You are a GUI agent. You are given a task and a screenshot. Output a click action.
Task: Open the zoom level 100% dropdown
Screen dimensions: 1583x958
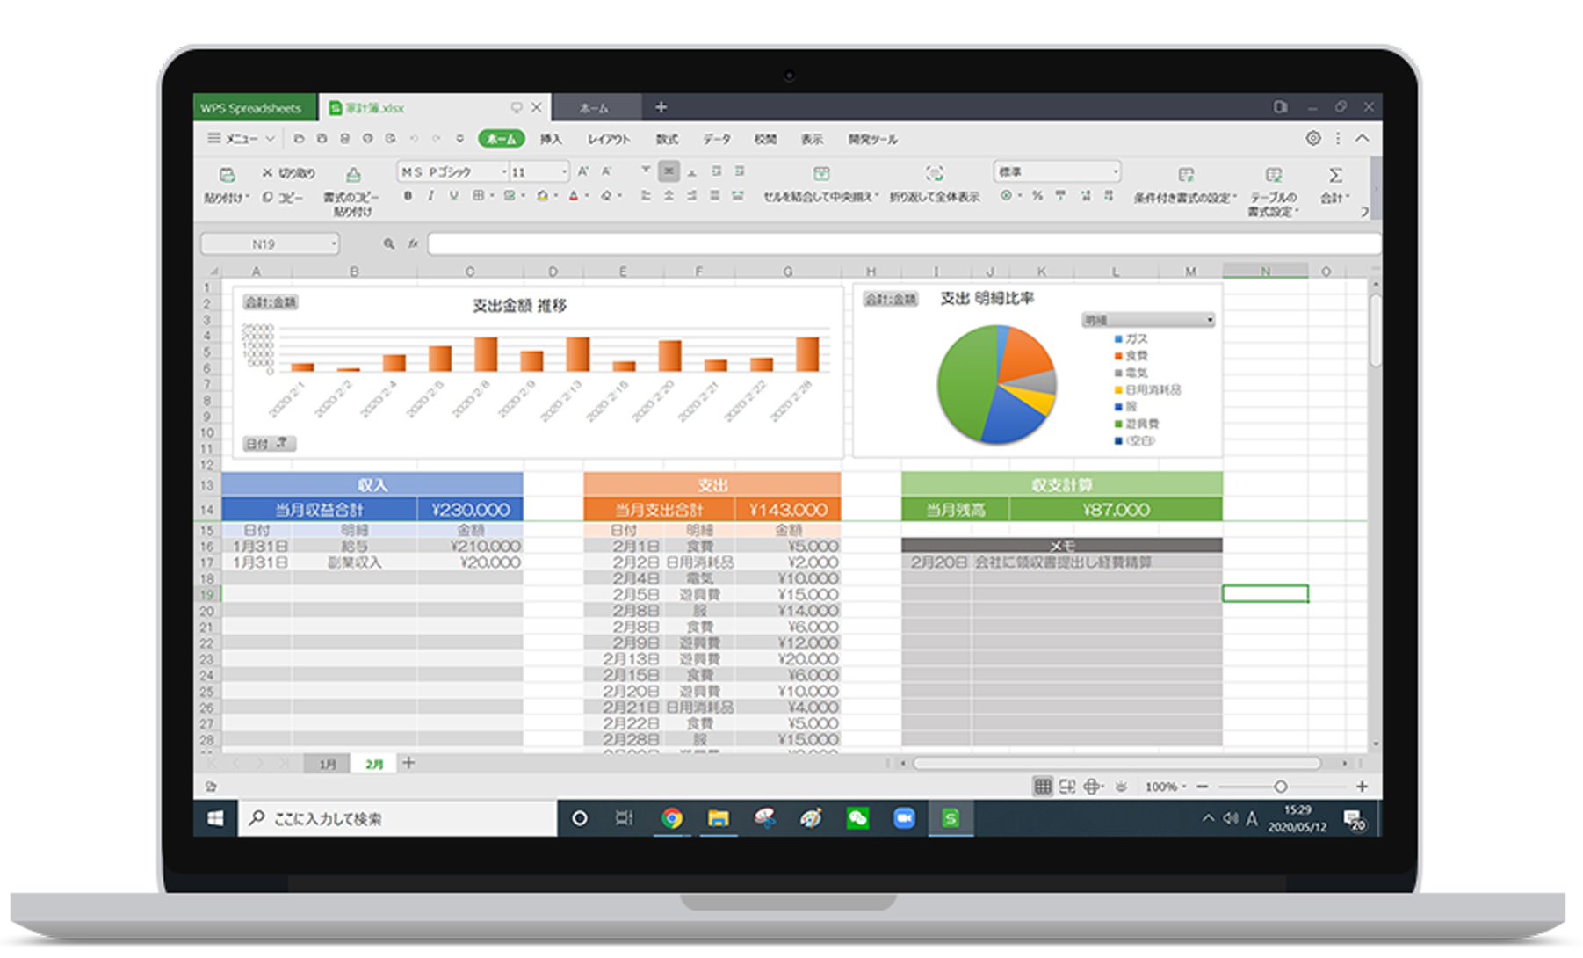[1165, 787]
